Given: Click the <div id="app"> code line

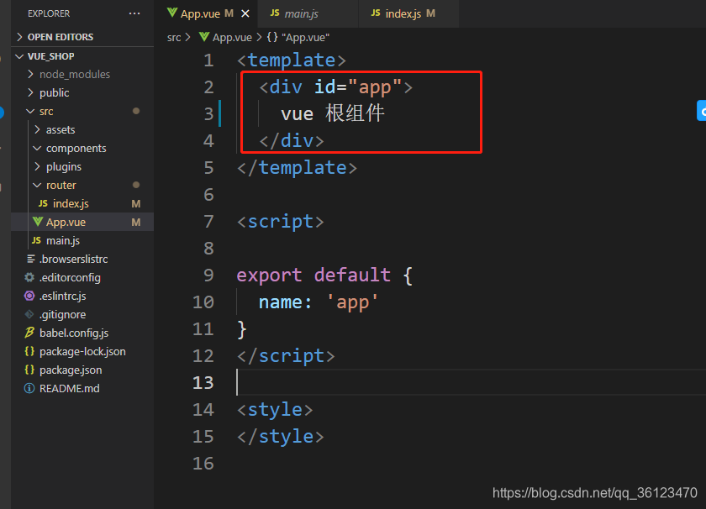Looking at the screenshot, I should coord(336,87).
